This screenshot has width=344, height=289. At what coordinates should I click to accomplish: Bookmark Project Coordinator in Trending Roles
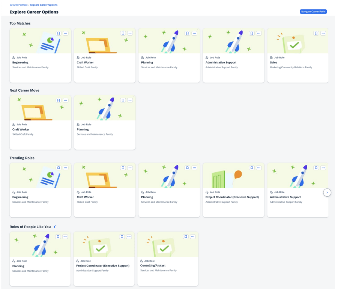252,168
